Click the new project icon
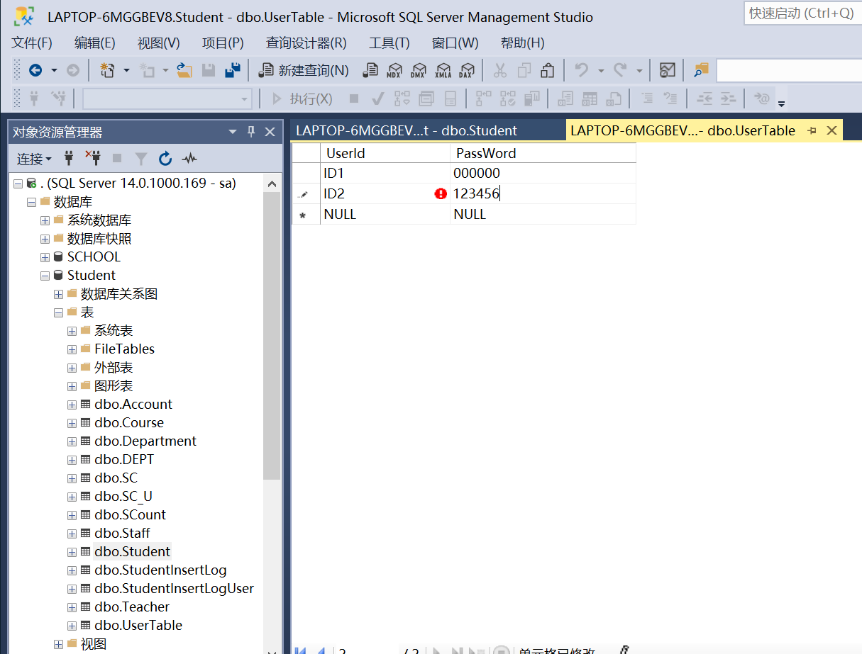The height and width of the screenshot is (654, 862). (107, 70)
